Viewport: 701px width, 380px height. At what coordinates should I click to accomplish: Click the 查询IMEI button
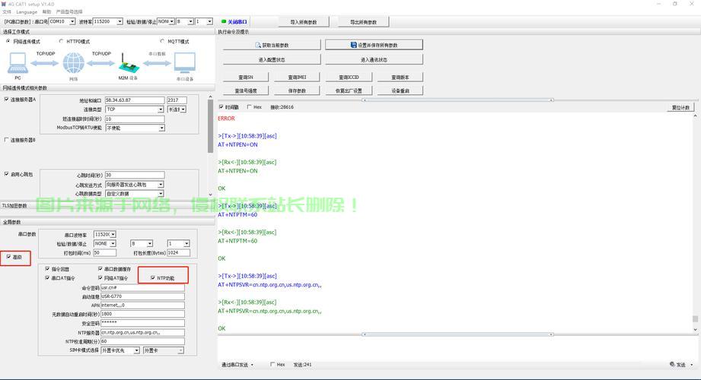pyautogui.click(x=297, y=78)
